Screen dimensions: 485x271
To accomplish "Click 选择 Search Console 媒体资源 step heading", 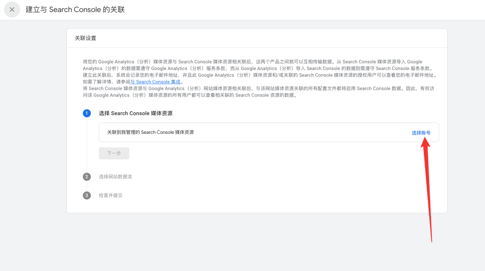I will click(x=135, y=114).
